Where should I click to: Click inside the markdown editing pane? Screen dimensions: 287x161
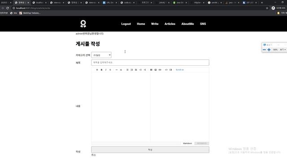coord(121,107)
